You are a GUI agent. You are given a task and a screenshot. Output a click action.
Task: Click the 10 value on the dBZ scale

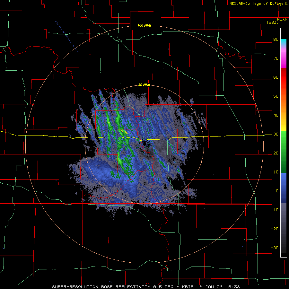[x=276, y=172]
